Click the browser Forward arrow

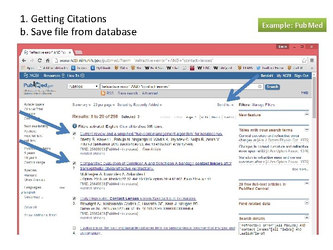pos(32,61)
